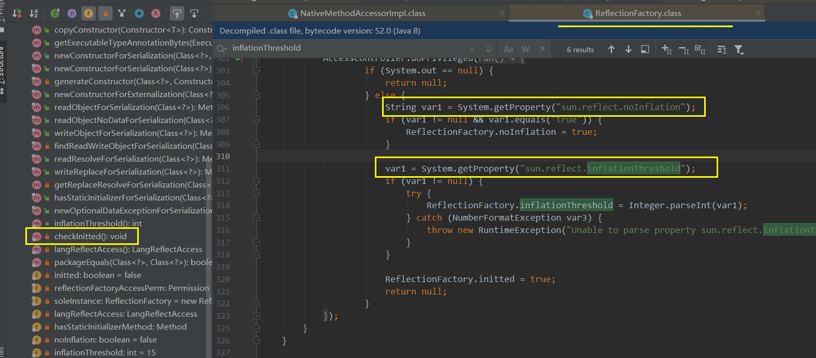Select readObjectForSerialization method
816x358 pixels.
pyautogui.click(x=133, y=107)
